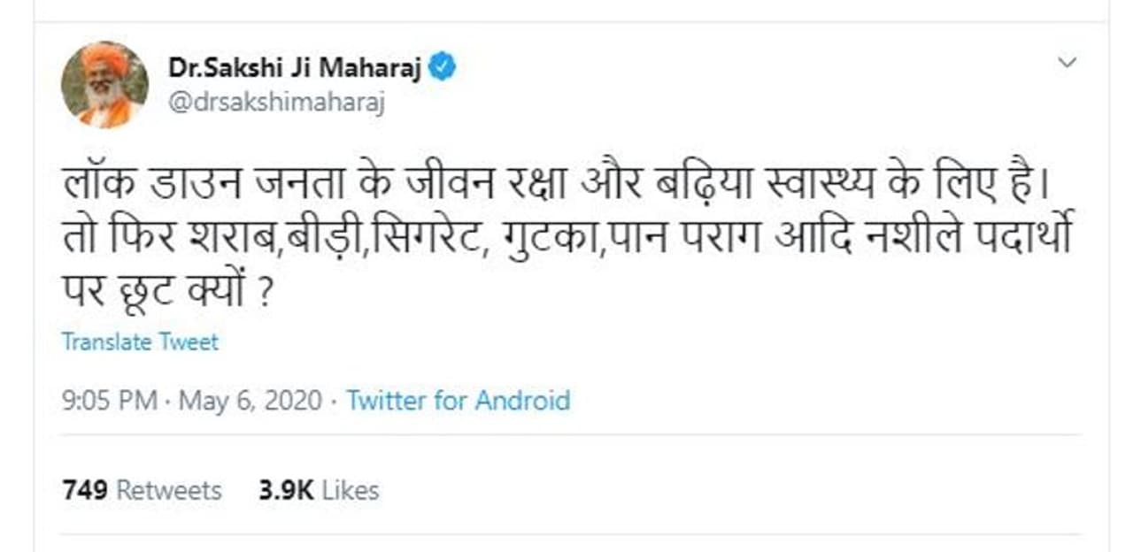Open the tweet options chevron menu
This screenshot has width=1133, height=552.
(1067, 63)
